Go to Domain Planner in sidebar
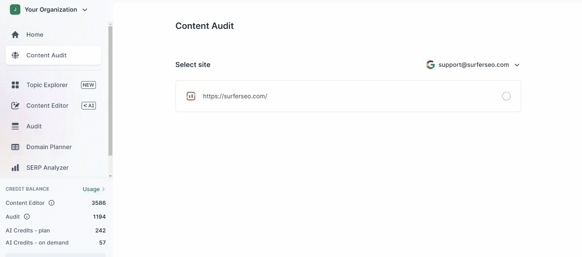 coord(49,147)
